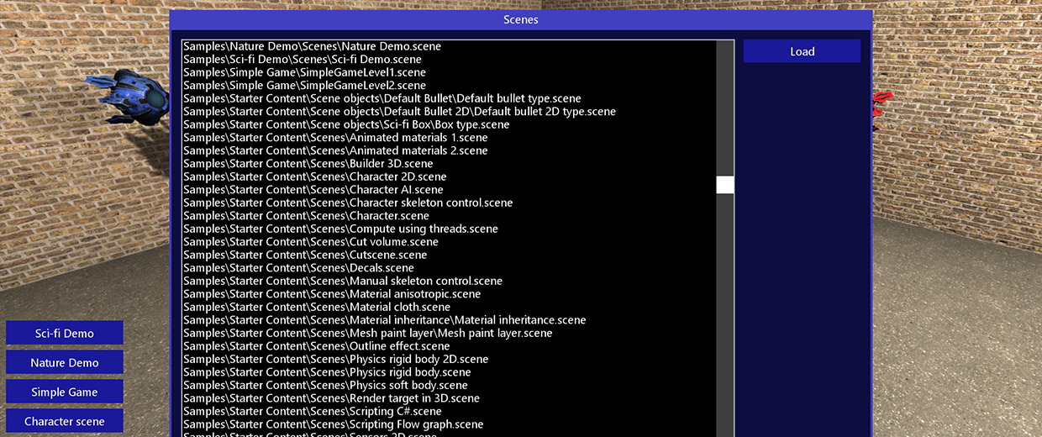1042x437 pixels.
Task: Select Sci-fi Demo.scene list entry
Action: click(303, 60)
